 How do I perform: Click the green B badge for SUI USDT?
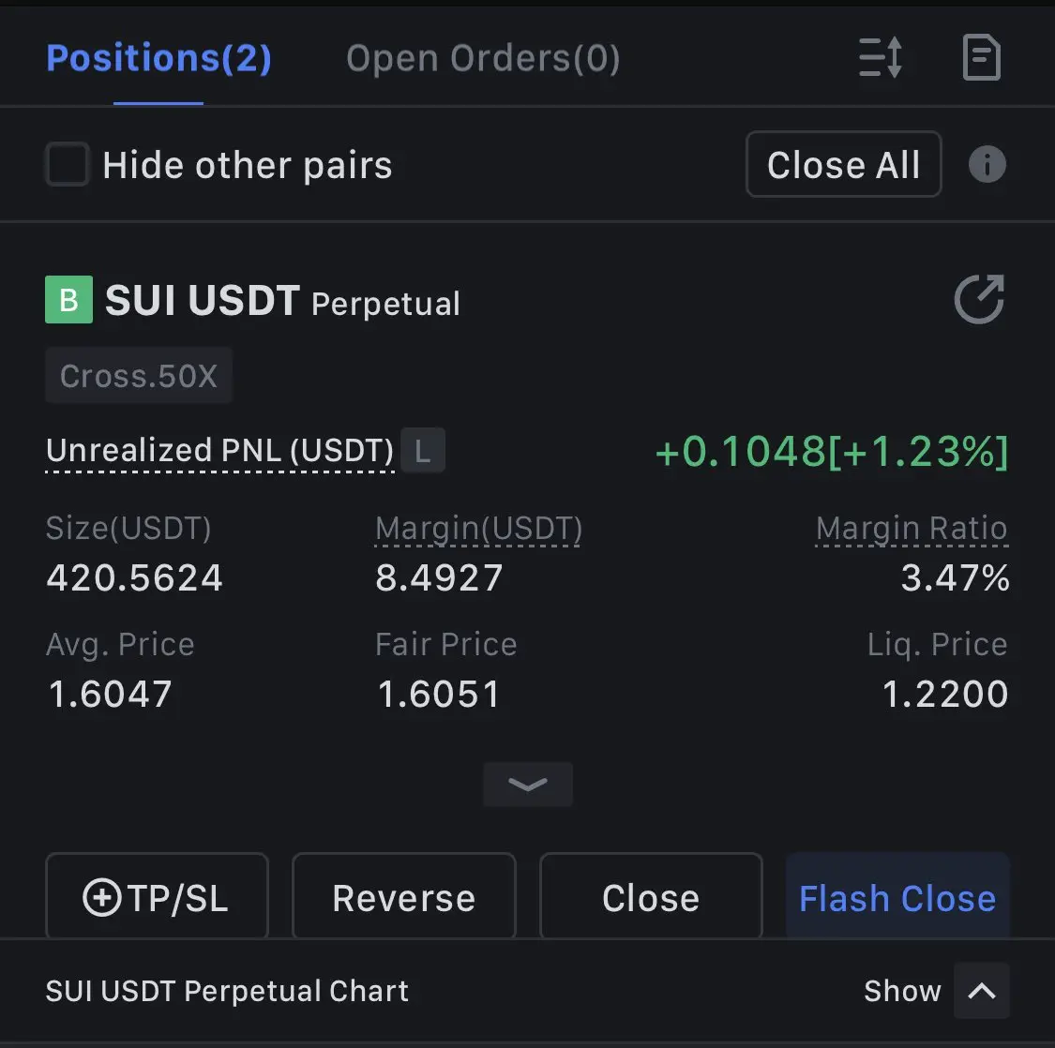68,299
